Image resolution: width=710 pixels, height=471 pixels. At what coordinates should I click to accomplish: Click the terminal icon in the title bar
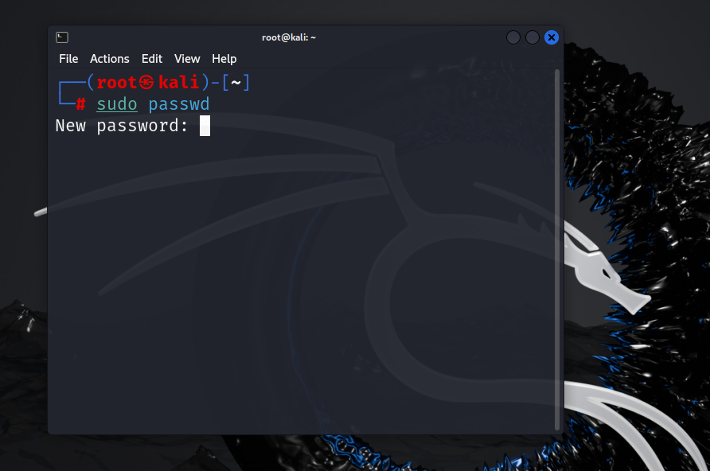[62, 37]
